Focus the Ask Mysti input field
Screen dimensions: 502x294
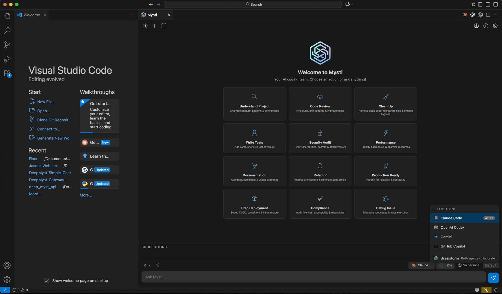coord(313,277)
